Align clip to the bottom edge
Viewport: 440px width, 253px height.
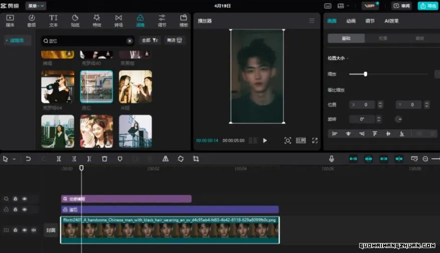[402, 134]
